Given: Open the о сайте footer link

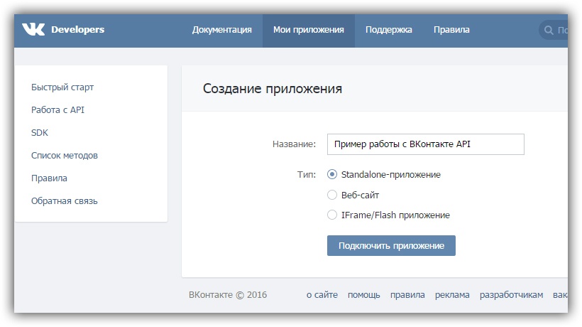Looking at the screenshot, I should tap(322, 295).
